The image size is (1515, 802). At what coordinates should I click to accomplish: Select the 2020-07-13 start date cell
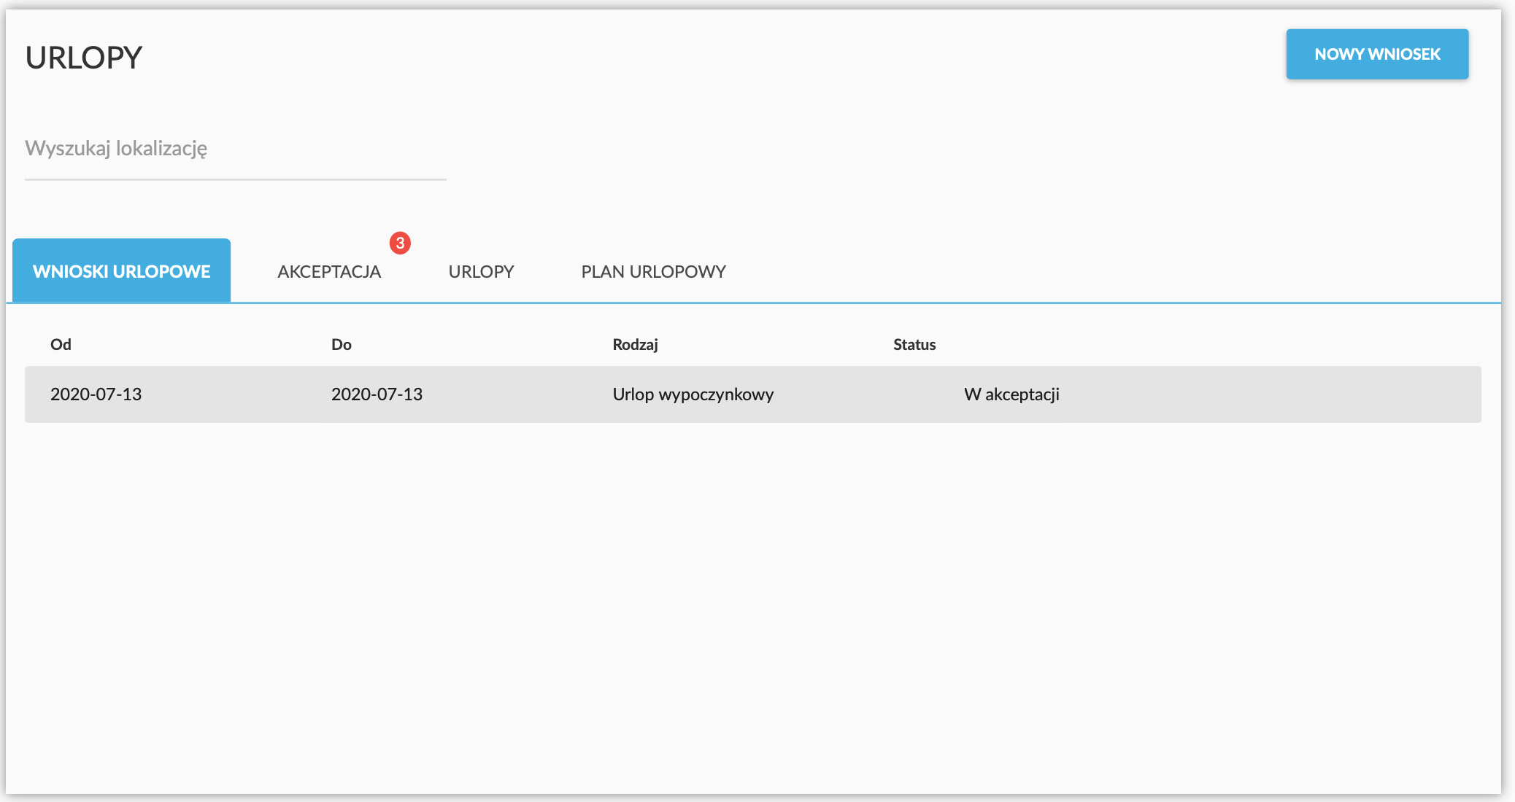(x=96, y=394)
